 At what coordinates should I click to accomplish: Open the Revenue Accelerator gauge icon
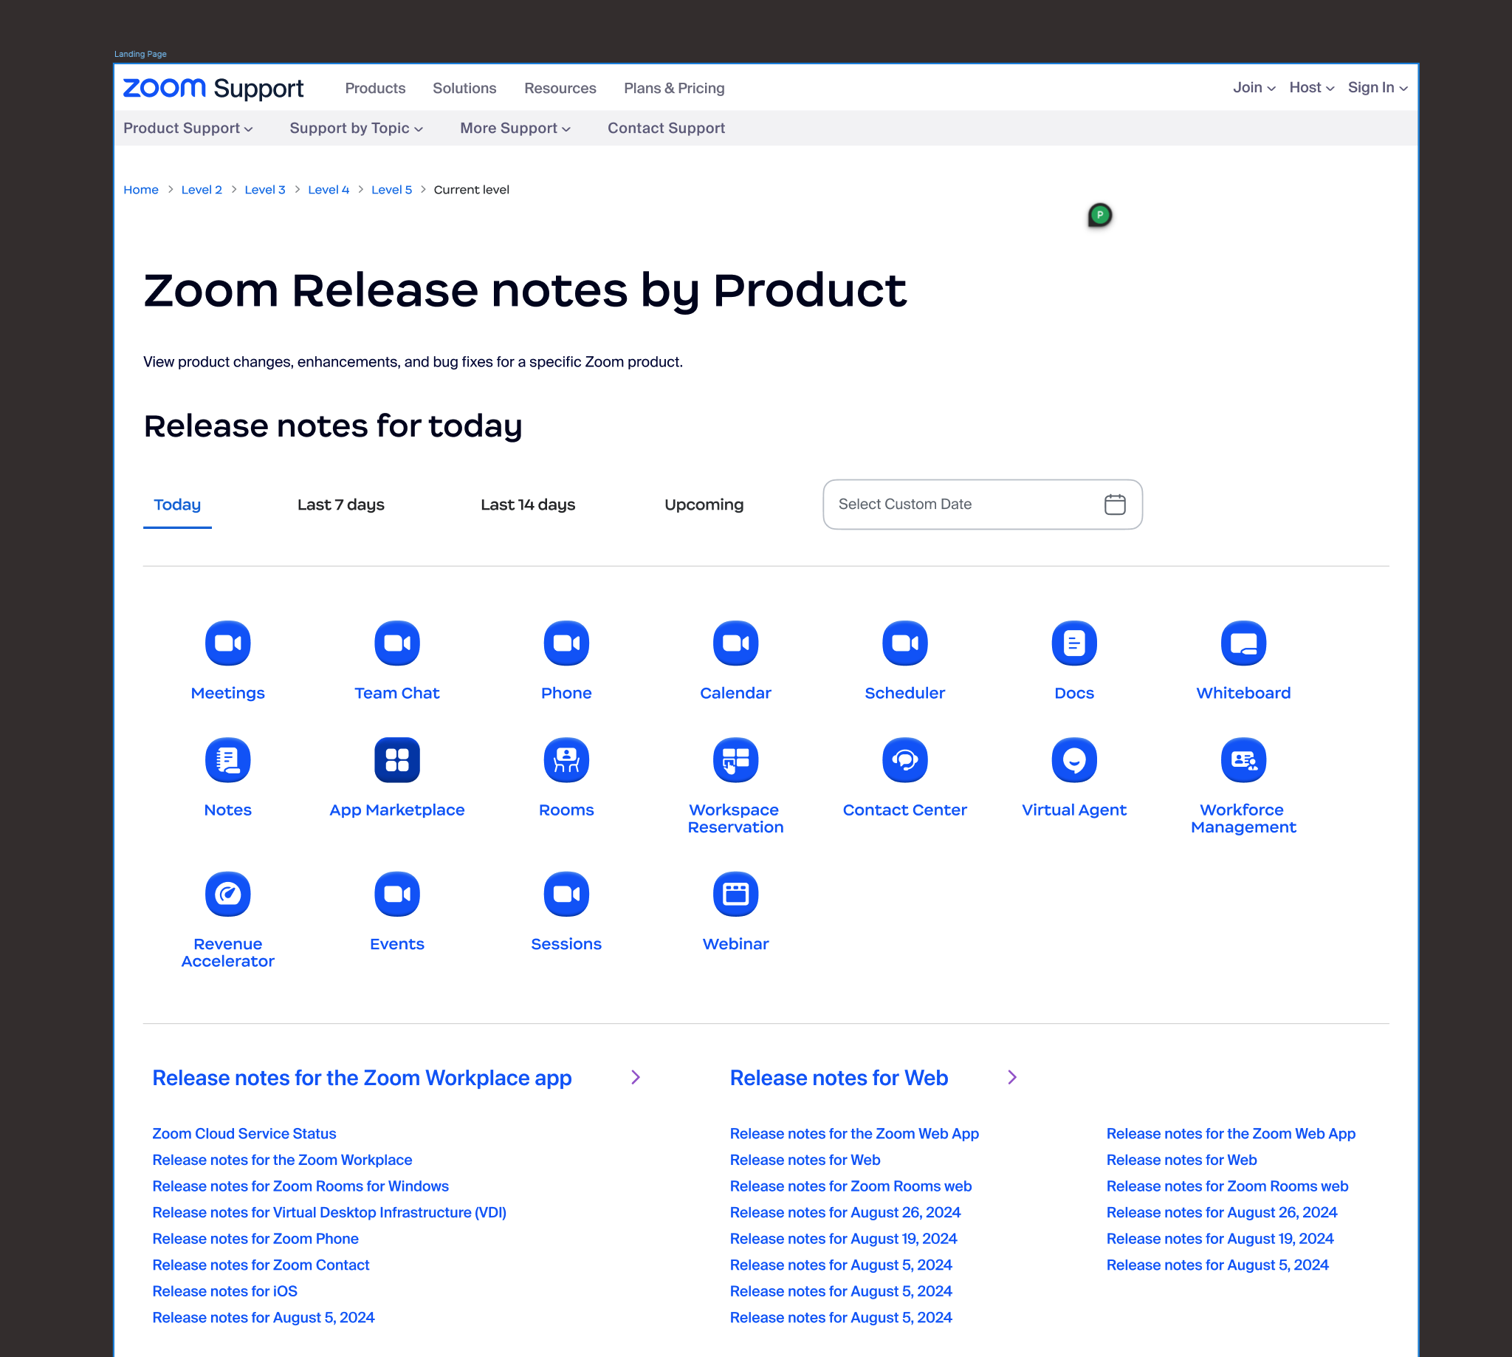point(227,893)
